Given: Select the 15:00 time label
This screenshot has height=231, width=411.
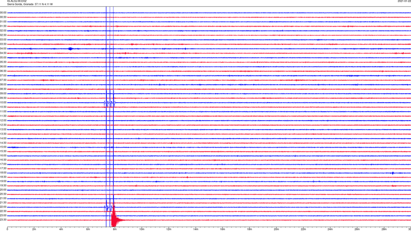Looking at the screenshot, I should click(3, 147).
